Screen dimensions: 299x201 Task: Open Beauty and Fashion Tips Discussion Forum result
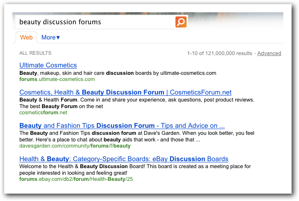click(122, 126)
